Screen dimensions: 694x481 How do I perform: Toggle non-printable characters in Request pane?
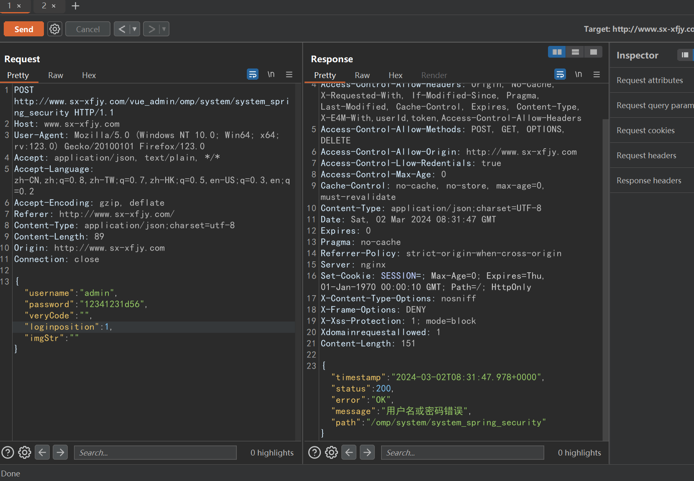(271, 74)
